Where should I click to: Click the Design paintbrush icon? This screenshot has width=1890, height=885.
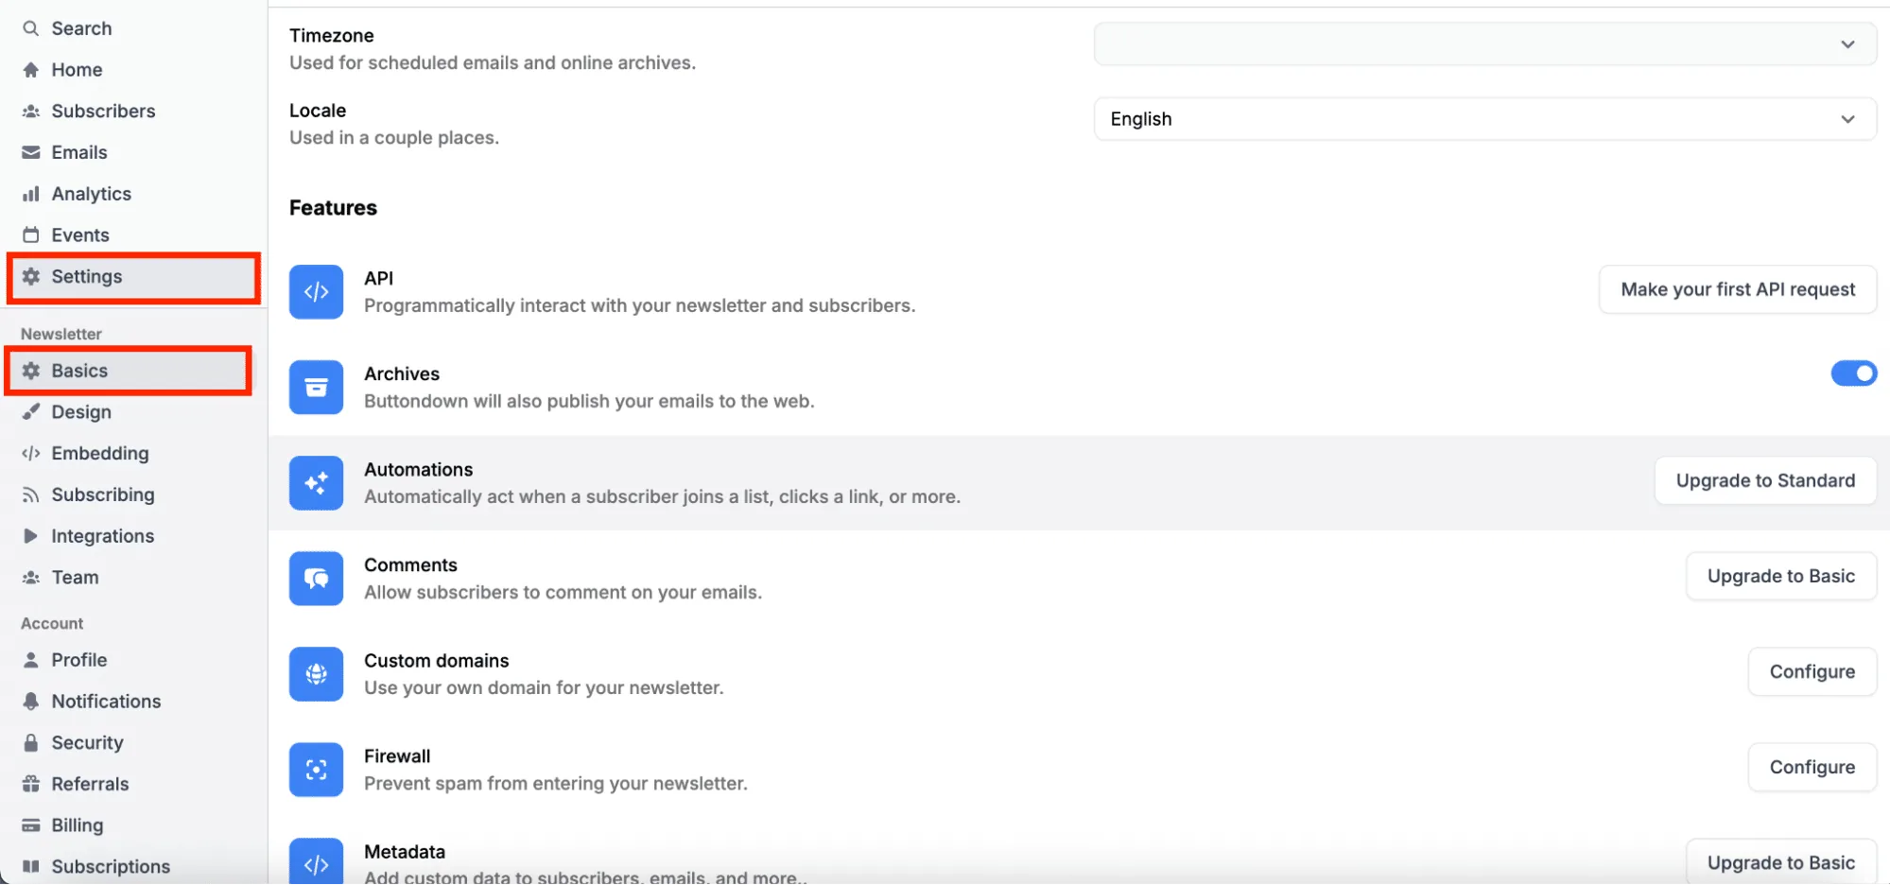[x=31, y=412]
